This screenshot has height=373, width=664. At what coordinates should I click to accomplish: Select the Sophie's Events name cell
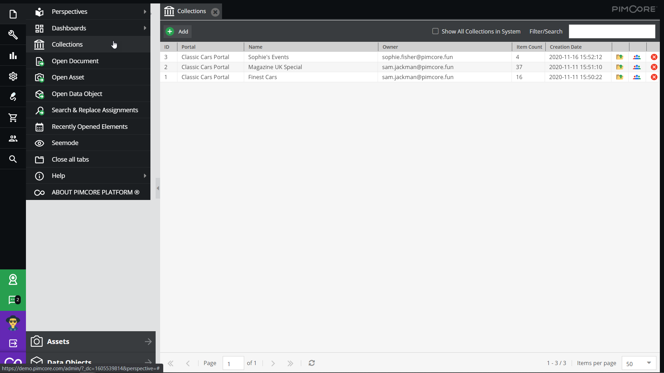311,57
